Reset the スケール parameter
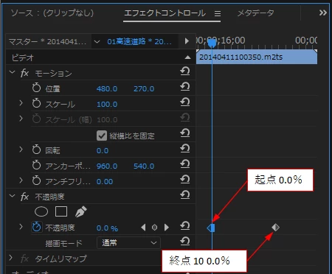Screen dimensions: 332x274 (184, 102)
